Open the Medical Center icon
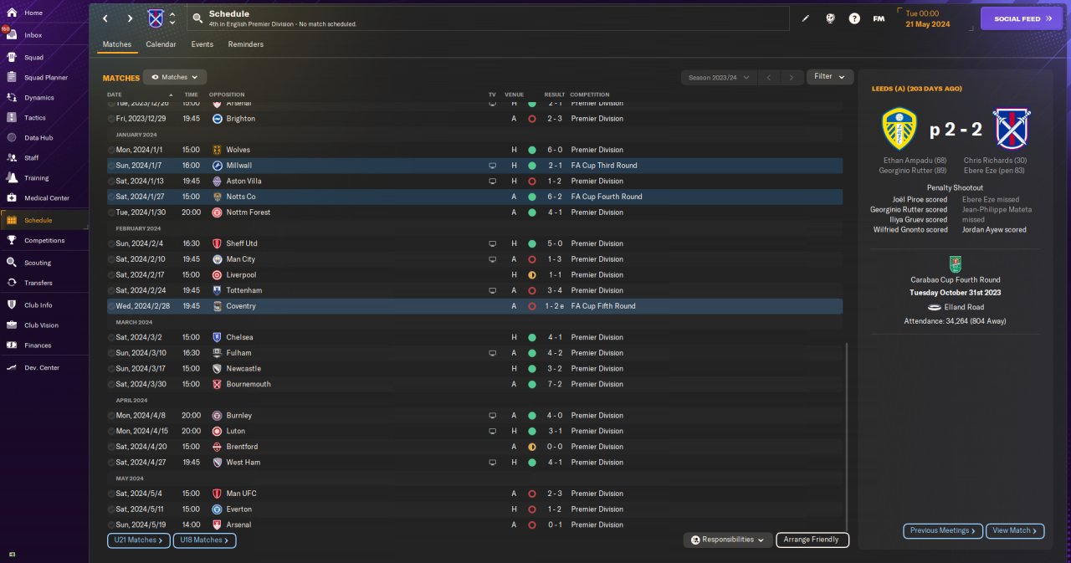 click(x=12, y=198)
